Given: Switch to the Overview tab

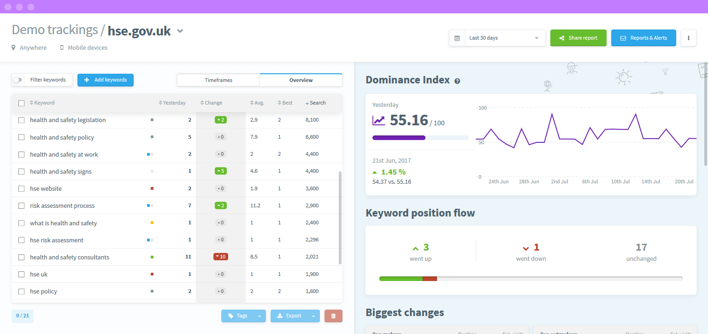Looking at the screenshot, I should point(301,80).
